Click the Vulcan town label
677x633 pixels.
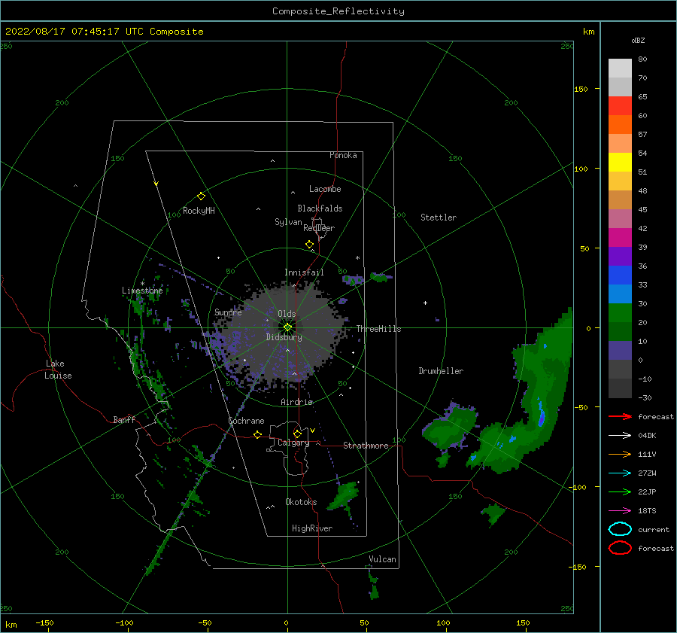coord(382,559)
